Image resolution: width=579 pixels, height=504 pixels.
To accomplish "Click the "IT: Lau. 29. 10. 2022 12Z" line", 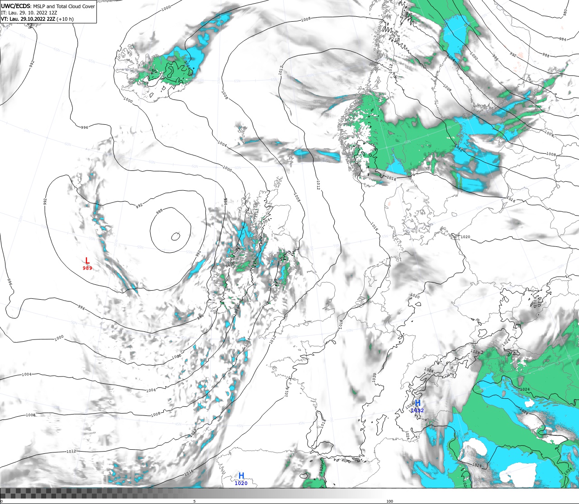I will coord(29,13).
